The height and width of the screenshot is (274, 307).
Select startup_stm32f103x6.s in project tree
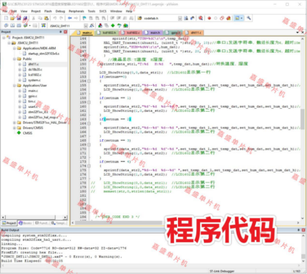pyautogui.click(x=43, y=54)
